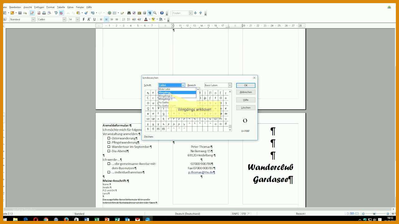Click the EINFG insert mode status field
The image size is (399, 224).
[235, 214]
